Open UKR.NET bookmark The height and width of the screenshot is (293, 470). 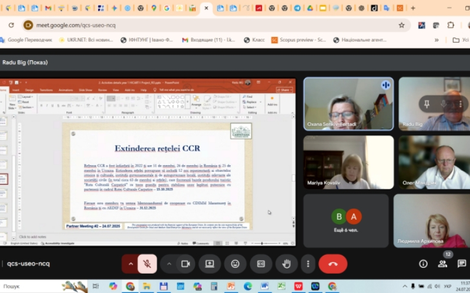(x=86, y=40)
